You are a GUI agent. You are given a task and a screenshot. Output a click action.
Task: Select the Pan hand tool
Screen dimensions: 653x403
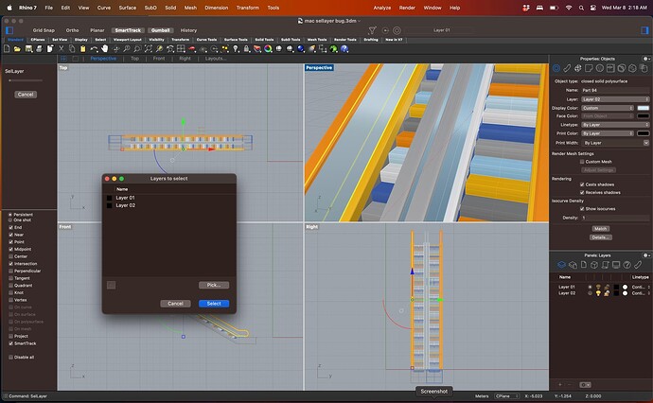(105, 48)
